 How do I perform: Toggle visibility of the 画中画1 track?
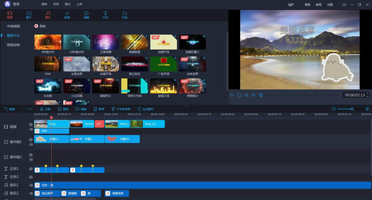(x=30, y=140)
